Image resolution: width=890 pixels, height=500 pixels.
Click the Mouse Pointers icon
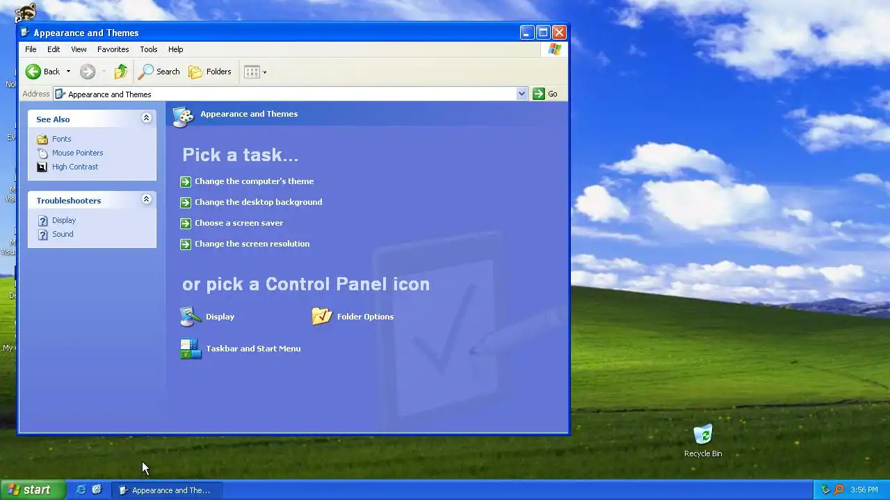pos(42,153)
